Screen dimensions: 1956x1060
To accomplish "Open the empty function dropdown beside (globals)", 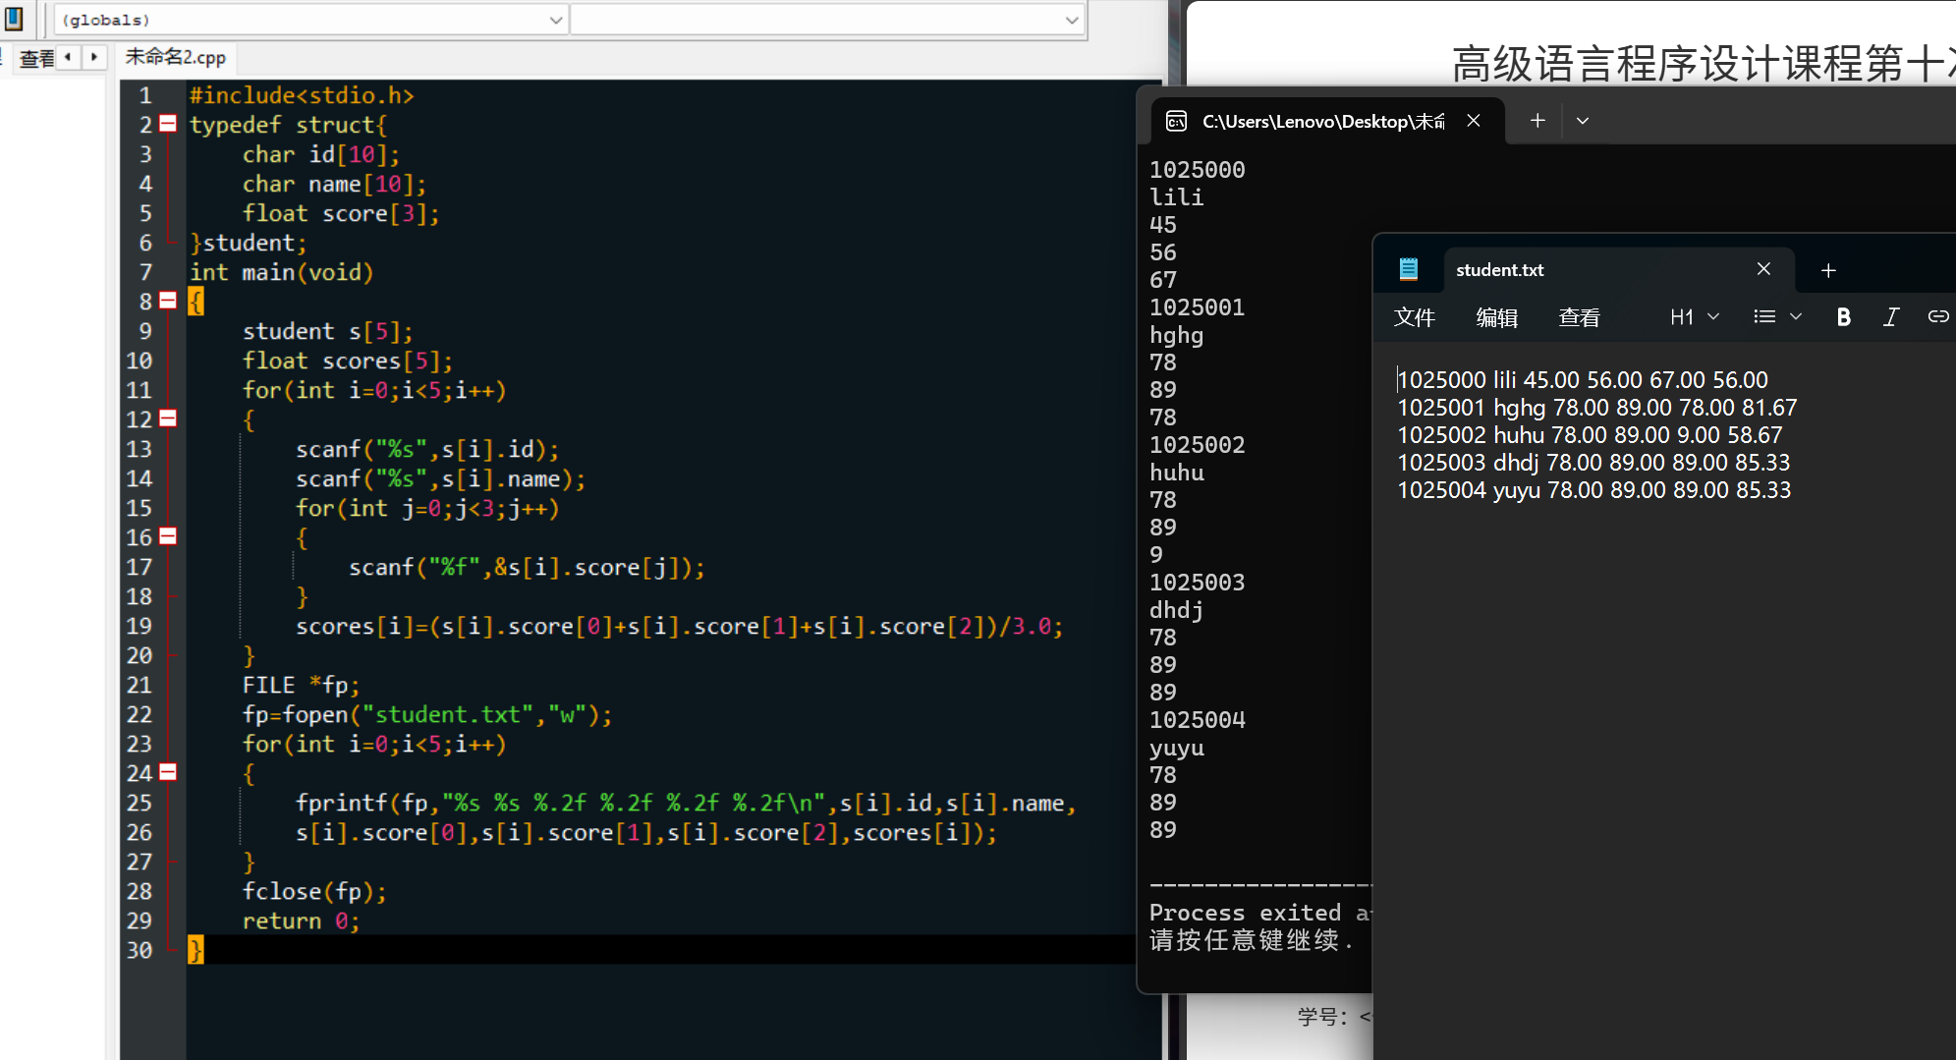I will click(x=827, y=20).
